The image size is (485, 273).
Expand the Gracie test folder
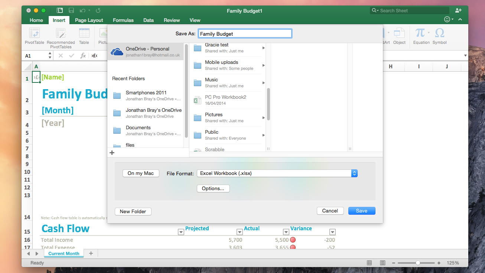(263, 48)
